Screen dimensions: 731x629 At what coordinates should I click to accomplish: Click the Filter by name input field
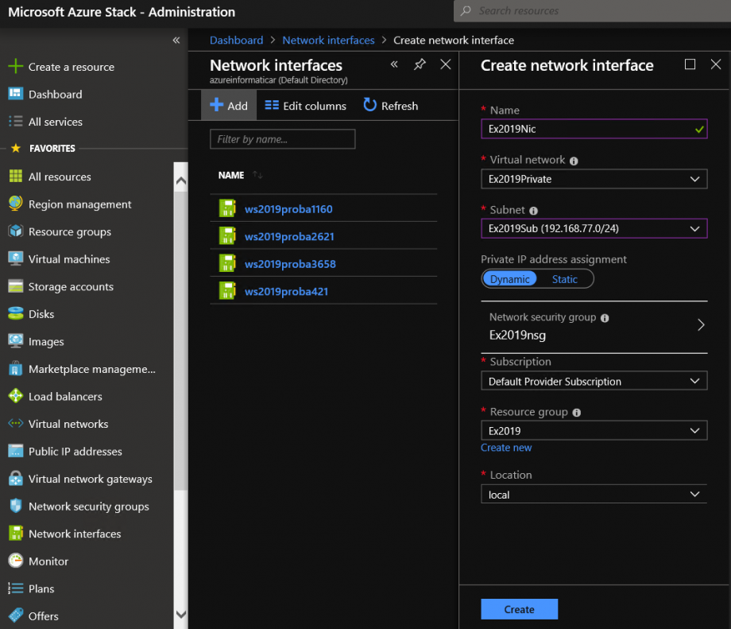(x=282, y=138)
